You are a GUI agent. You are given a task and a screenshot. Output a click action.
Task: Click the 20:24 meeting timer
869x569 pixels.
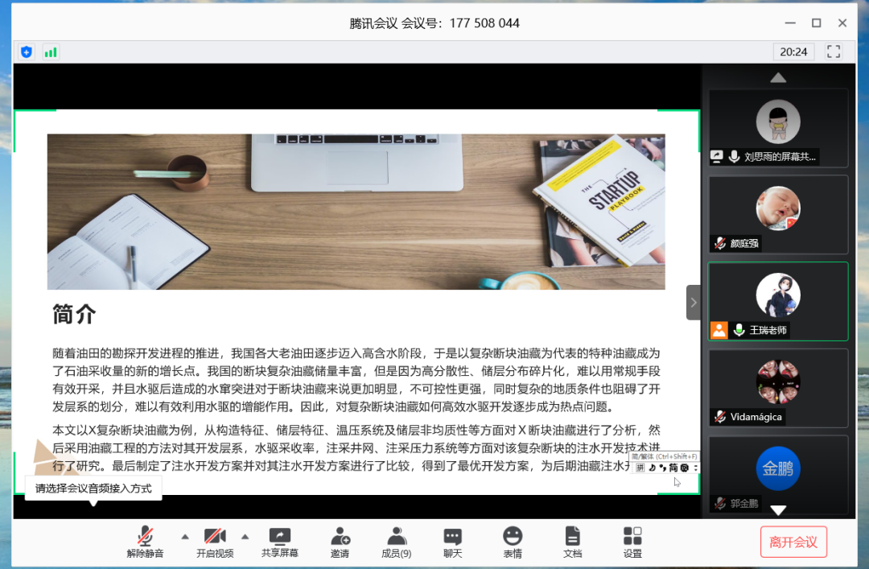click(793, 52)
